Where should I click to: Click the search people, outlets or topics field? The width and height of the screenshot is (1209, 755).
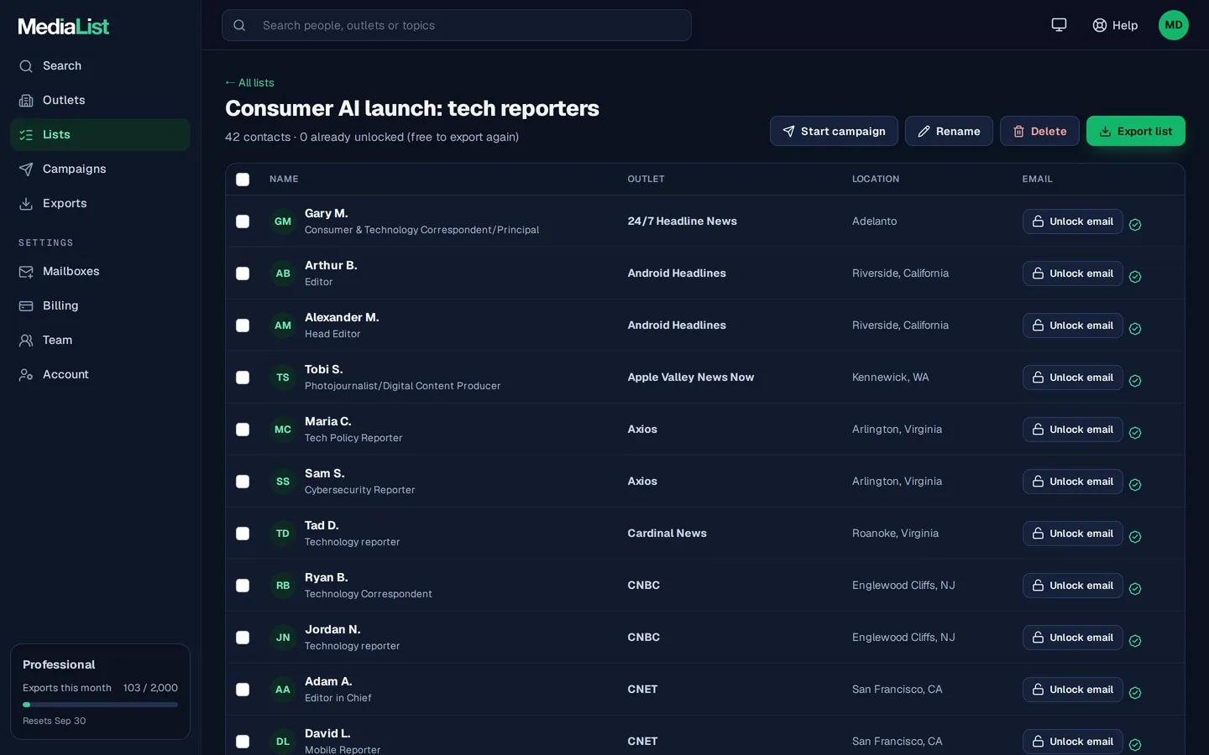coord(457,25)
